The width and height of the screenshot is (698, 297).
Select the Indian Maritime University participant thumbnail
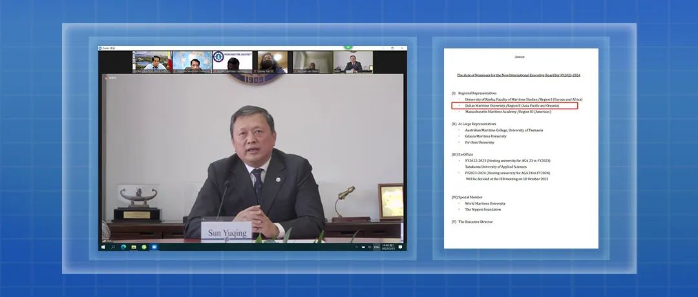click(232, 62)
